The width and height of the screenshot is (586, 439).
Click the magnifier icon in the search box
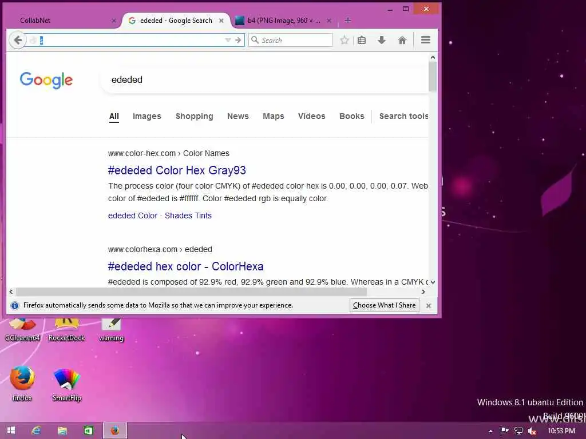pyautogui.click(x=255, y=40)
